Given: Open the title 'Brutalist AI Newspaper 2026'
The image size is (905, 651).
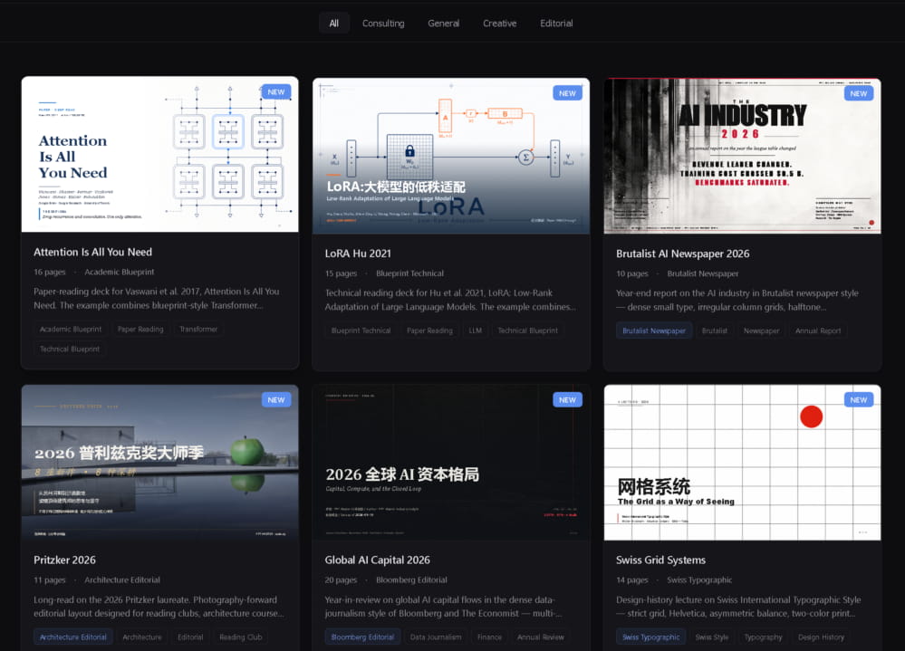Looking at the screenshot, I should tap(683, 254).
